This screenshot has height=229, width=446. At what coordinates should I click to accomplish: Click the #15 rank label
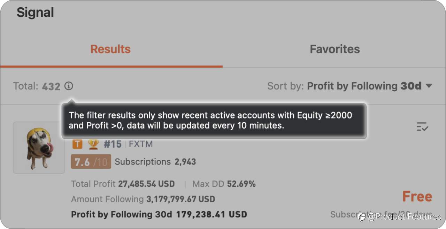tap(113, 144)
